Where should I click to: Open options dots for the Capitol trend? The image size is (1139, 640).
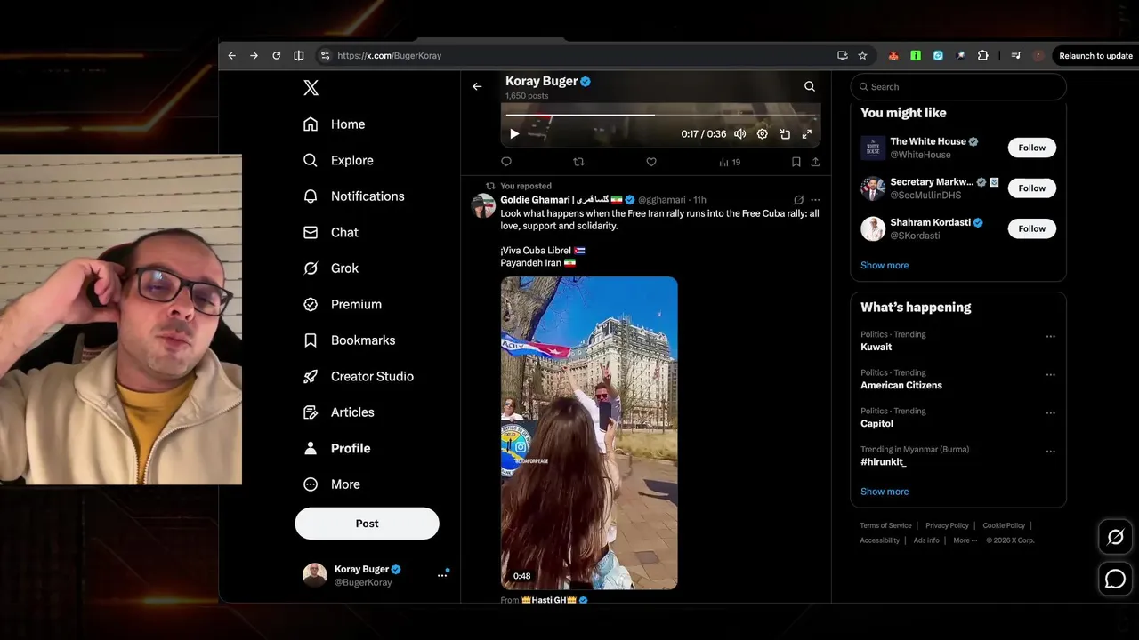1051,413
